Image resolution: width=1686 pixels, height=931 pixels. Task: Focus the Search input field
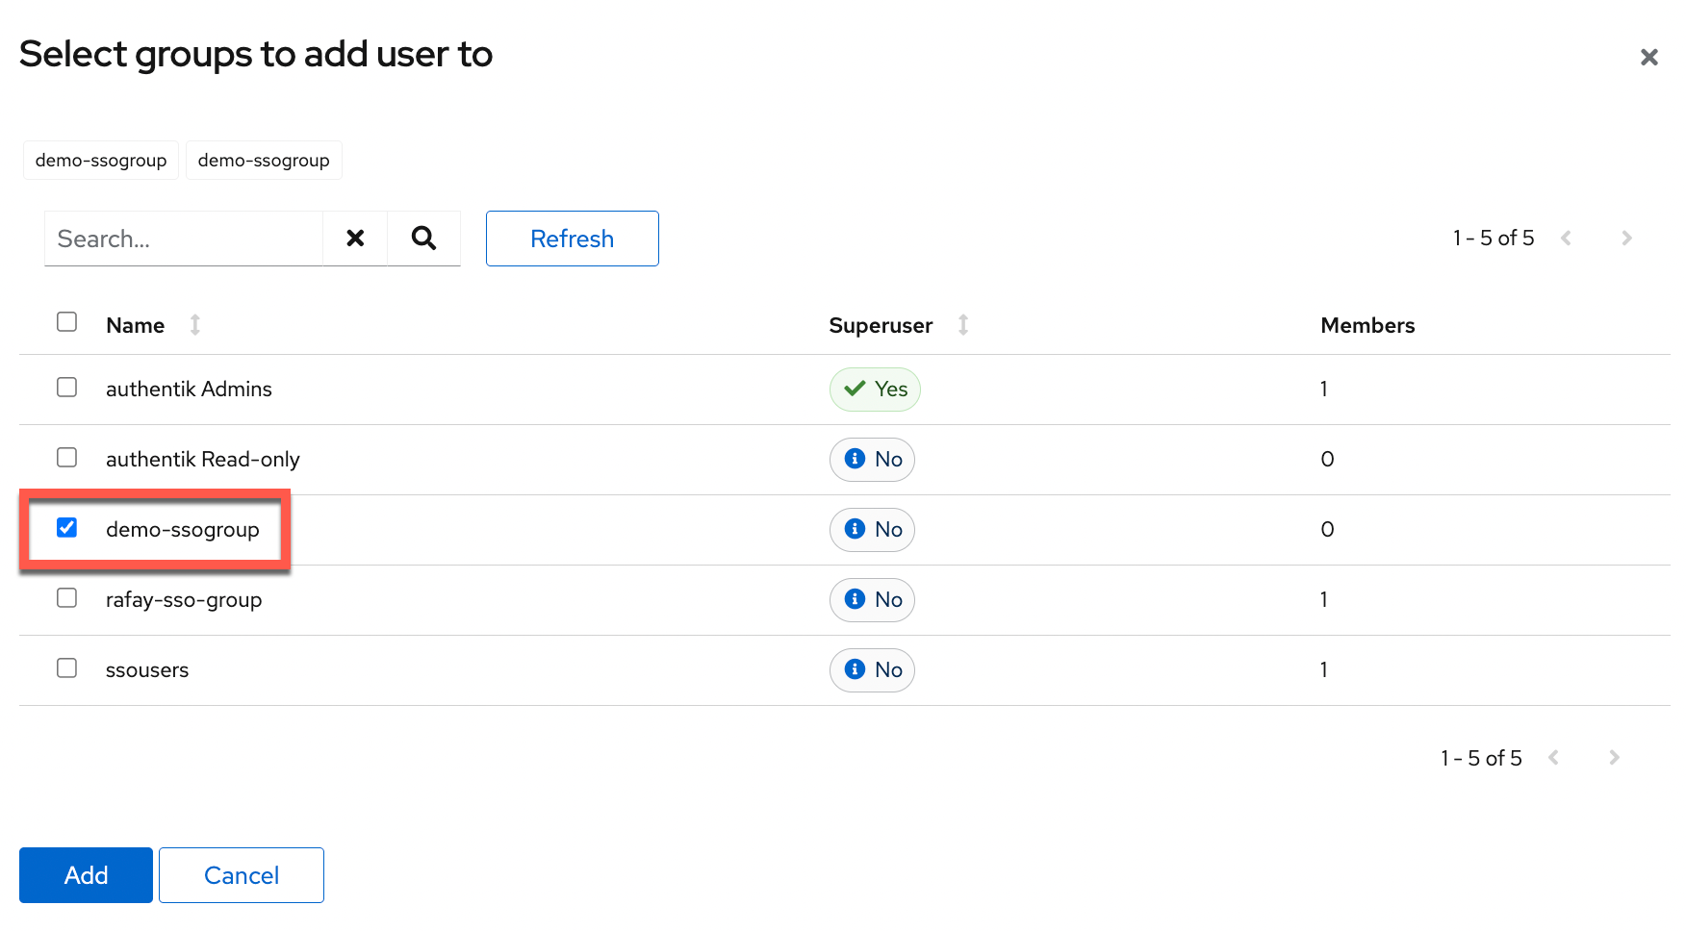click(184, 239)
